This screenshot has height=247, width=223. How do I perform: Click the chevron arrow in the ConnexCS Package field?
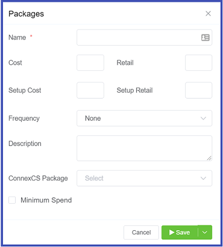coord(203,178)
